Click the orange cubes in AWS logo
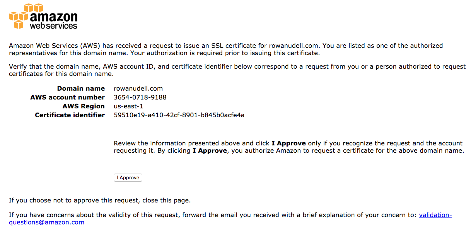 coord(19,17)
